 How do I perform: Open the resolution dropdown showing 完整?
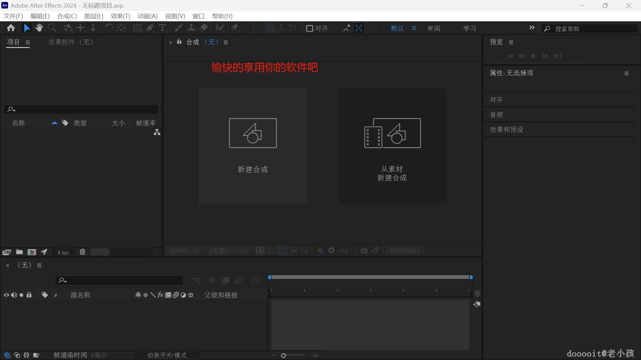coord(228,251)
